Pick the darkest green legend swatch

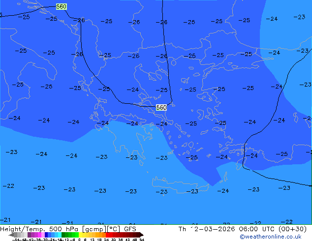pos(63,235)
